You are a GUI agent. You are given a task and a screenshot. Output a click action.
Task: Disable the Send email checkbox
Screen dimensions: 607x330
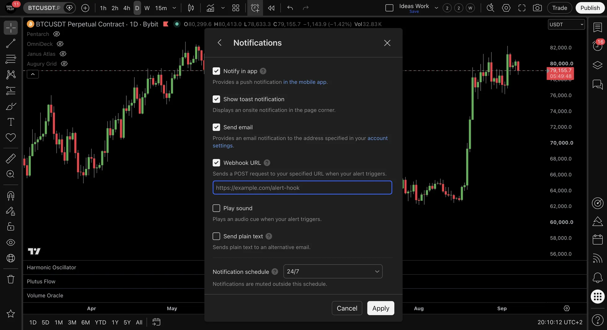pos(216,127)
